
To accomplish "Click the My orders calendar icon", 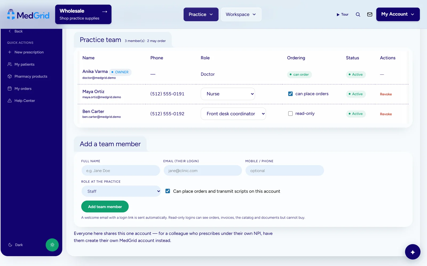I will coord(10,89).
